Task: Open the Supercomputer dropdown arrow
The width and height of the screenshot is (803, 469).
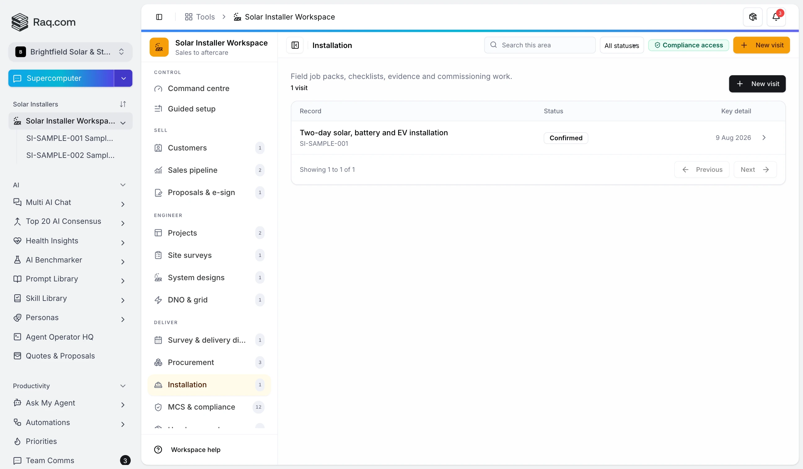Action: 124,78
